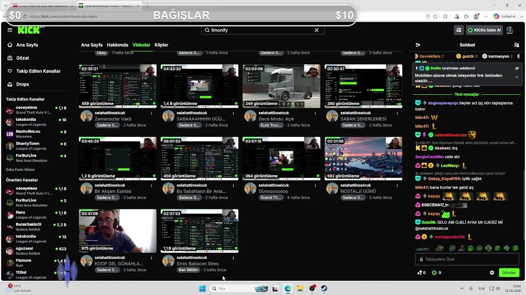Show hidden system tray icons
This screenshot has width=526, height=295.
tap(462, 288)
